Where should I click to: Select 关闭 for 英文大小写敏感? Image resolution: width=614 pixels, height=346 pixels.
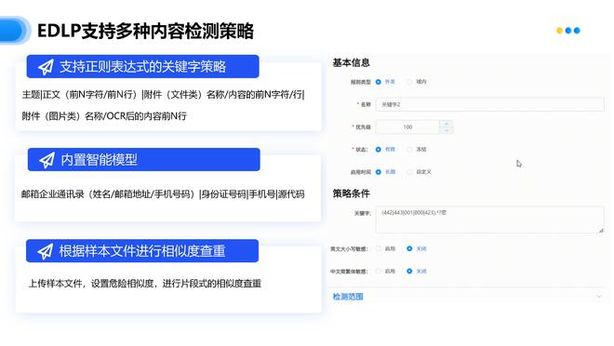(409, 248)
